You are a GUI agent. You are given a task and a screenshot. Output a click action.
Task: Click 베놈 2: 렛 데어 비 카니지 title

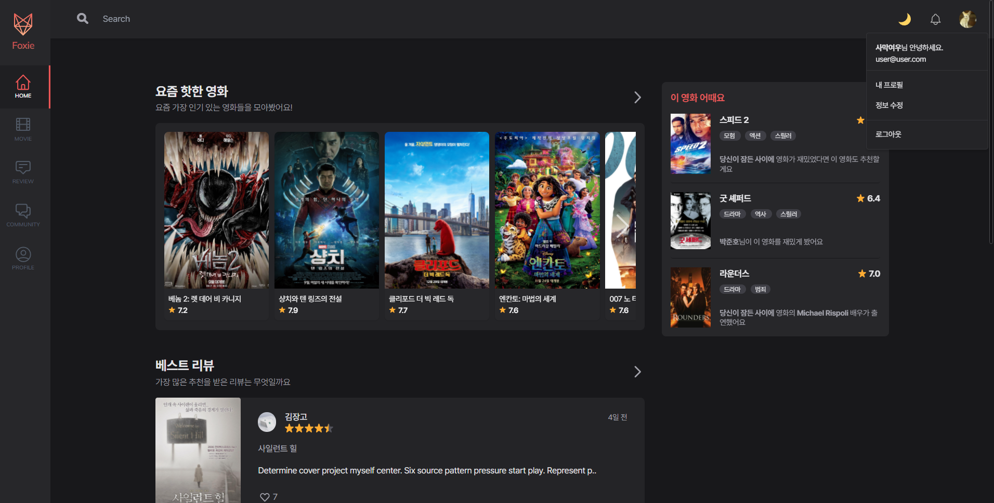205,299
